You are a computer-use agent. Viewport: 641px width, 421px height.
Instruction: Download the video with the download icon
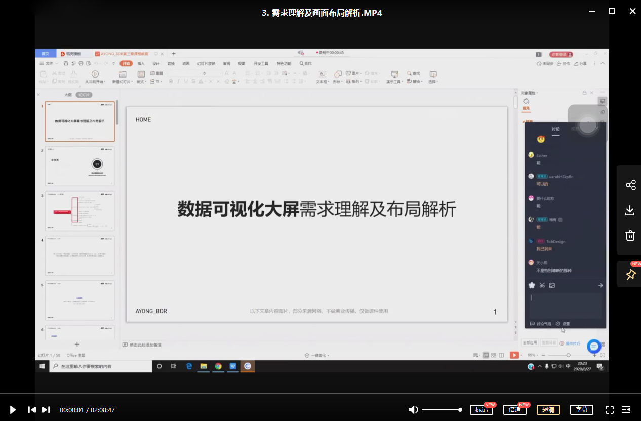click(x=630, y=210)
